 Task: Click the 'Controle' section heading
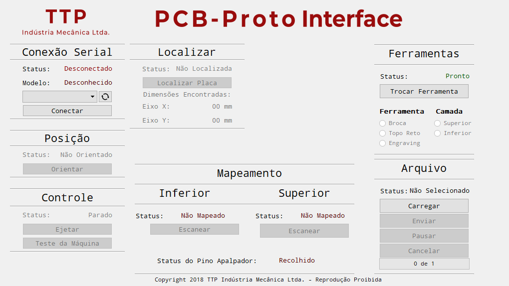point(67,197)
